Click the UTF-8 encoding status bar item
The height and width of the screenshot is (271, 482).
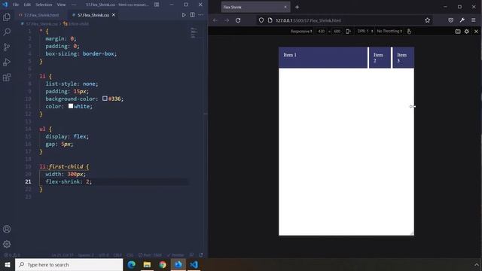104,255
